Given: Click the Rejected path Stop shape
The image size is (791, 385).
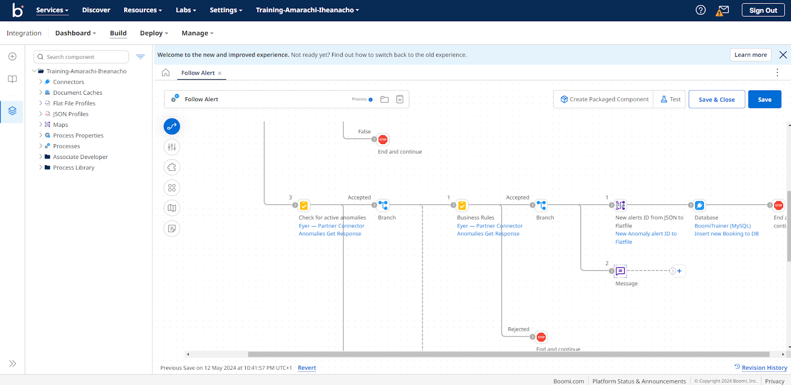Looking at the screenshot, I should coord(541,337).
